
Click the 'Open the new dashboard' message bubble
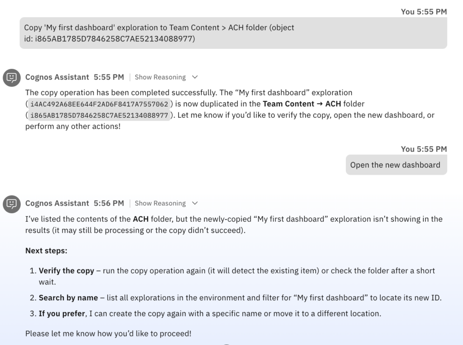click(395, 165)
